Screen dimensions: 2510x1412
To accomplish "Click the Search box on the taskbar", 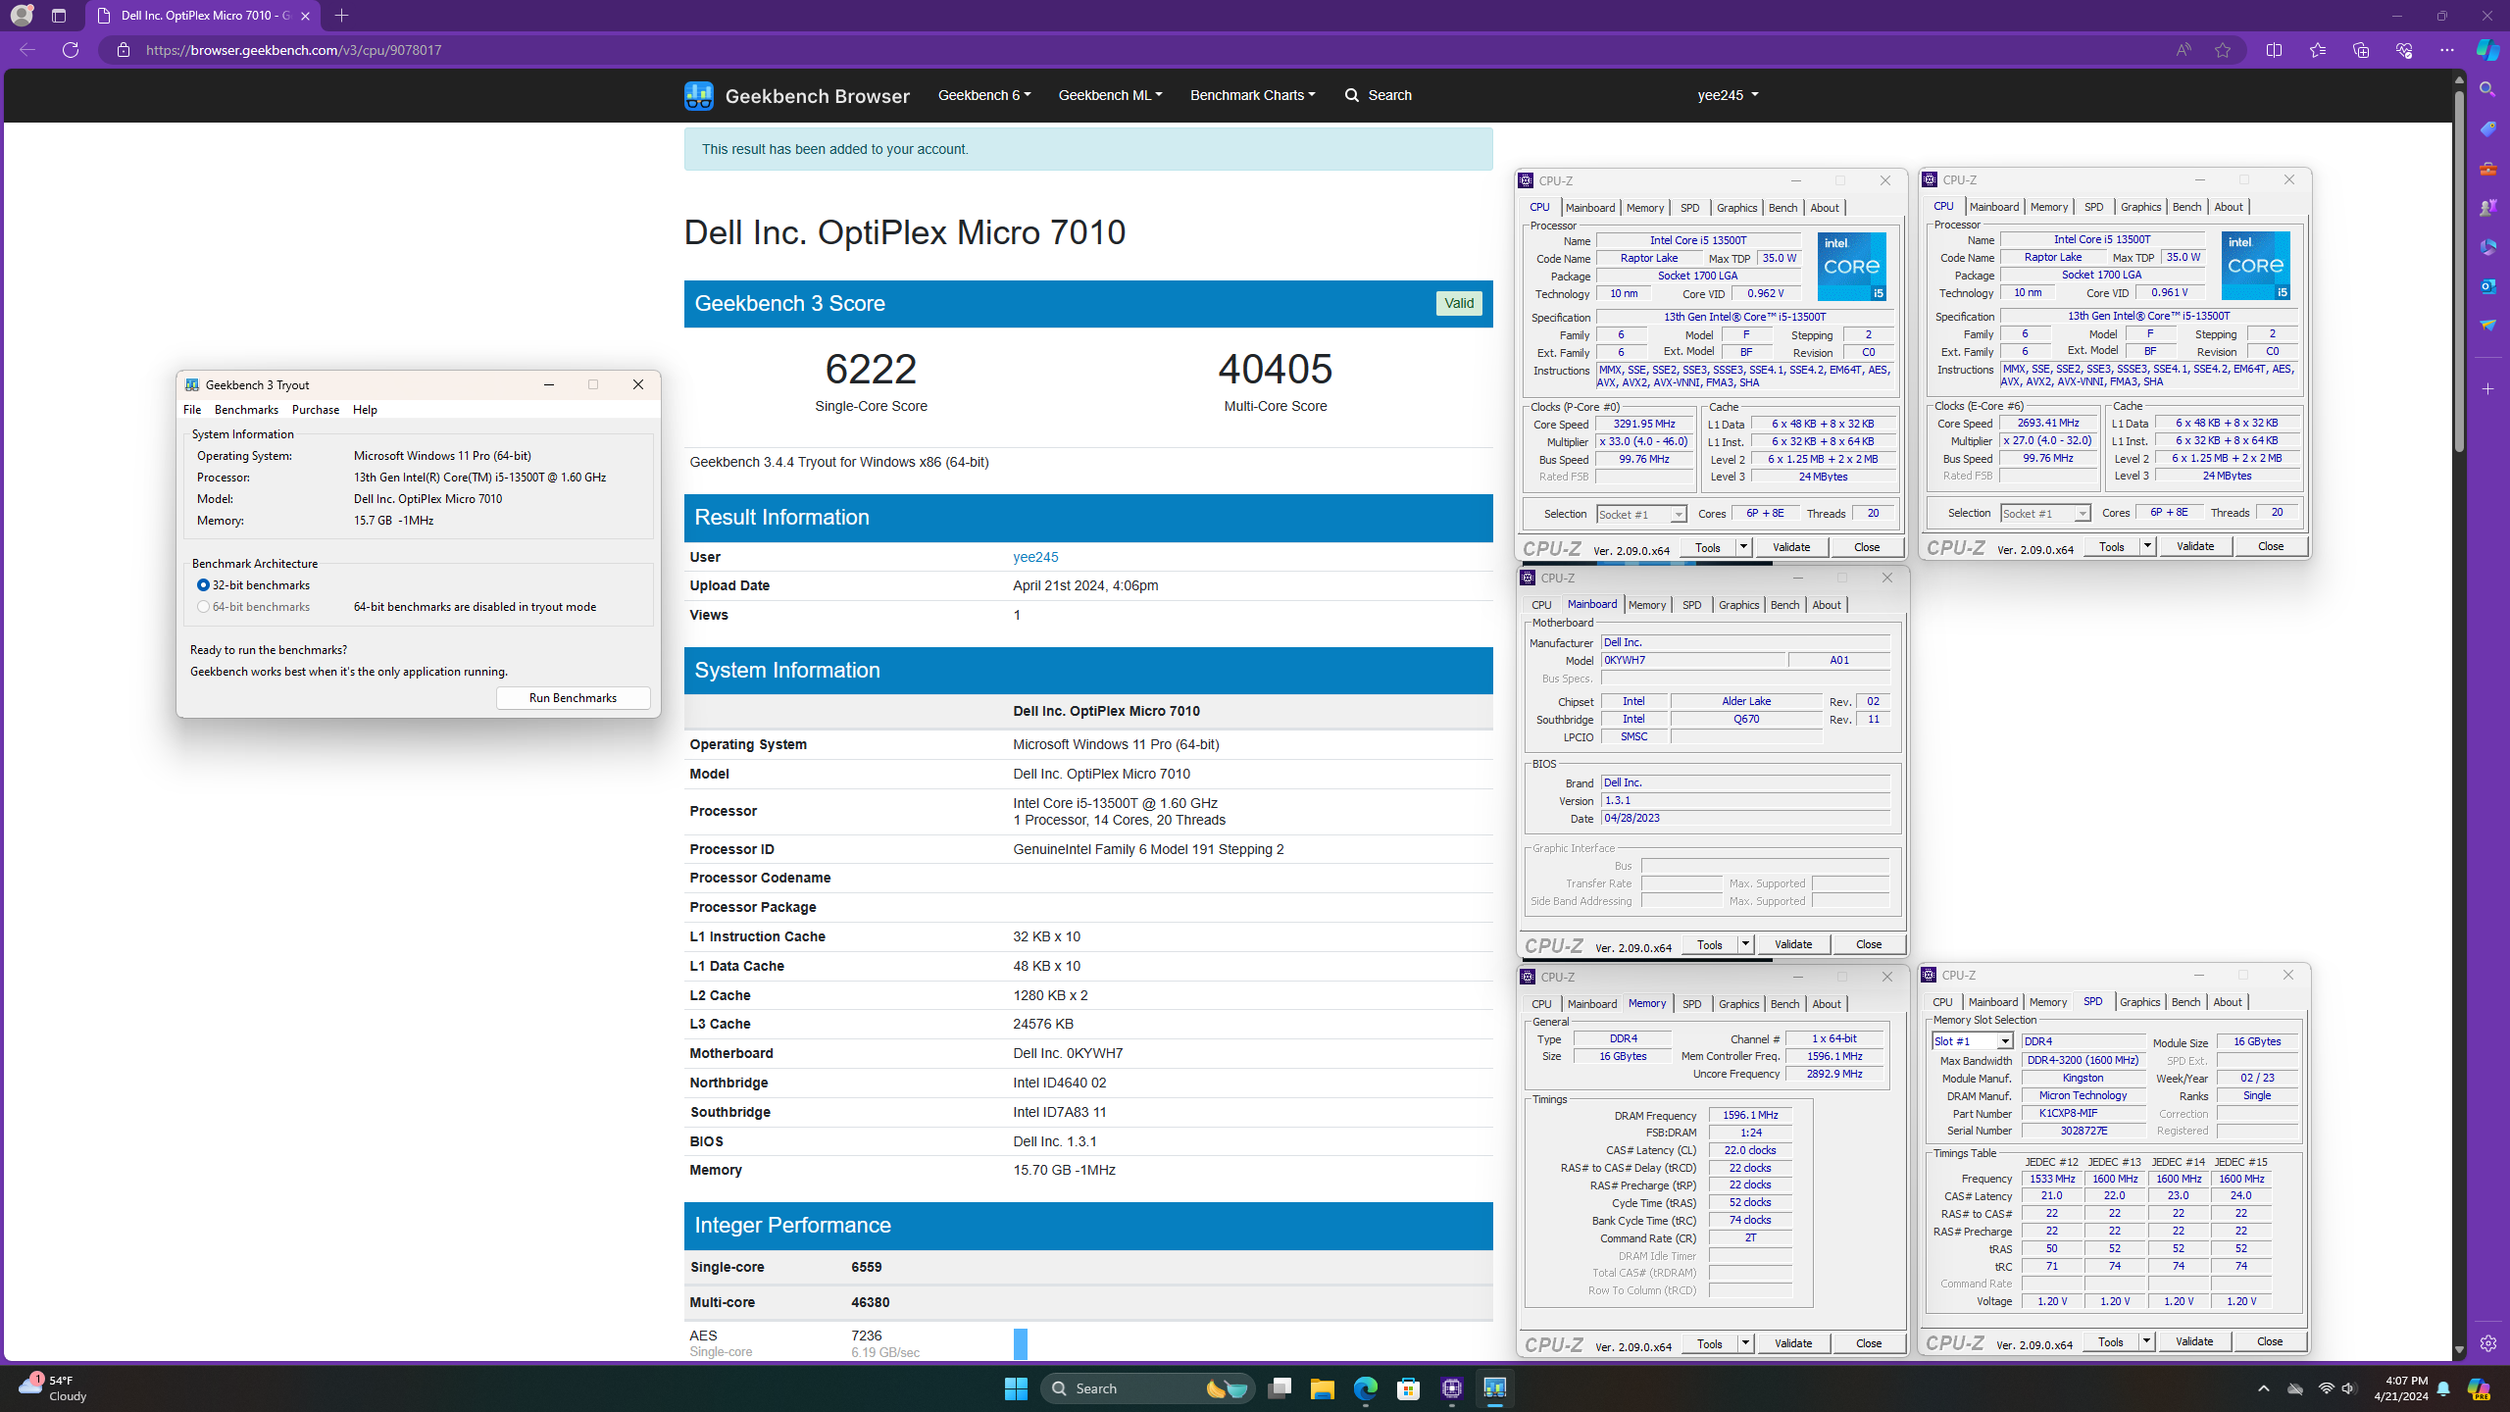I will point(1147,1388).
